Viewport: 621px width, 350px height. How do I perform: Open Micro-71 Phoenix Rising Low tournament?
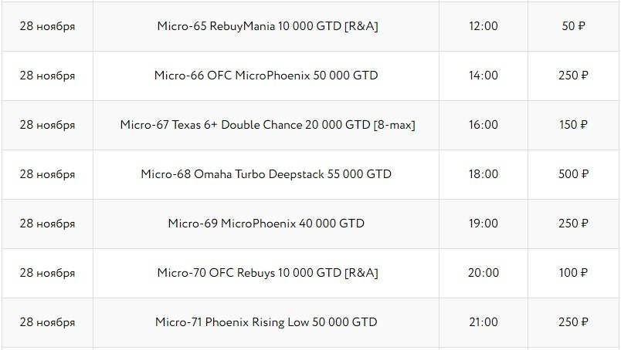click(x=266, y=322)
